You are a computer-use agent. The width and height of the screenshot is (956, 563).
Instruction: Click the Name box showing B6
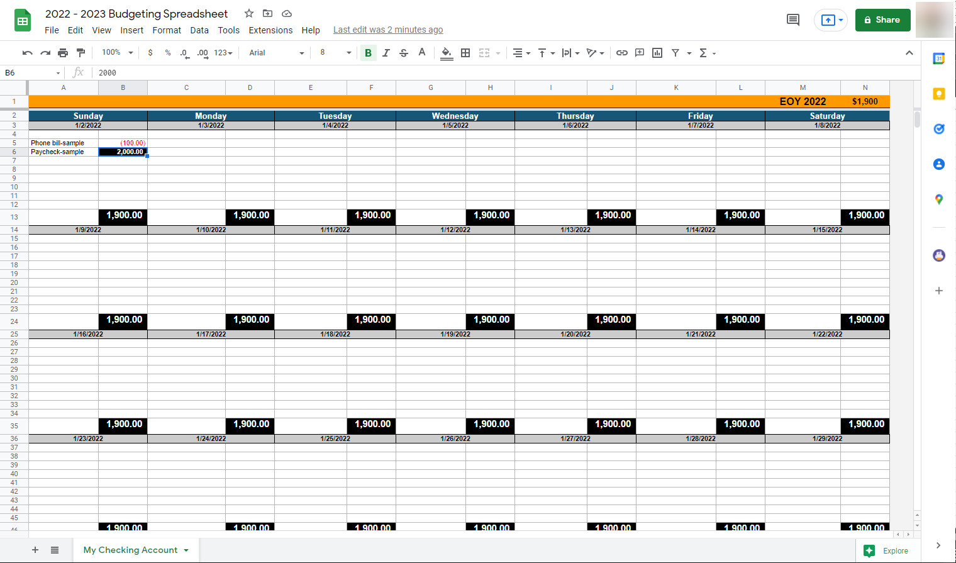[31, 73]
